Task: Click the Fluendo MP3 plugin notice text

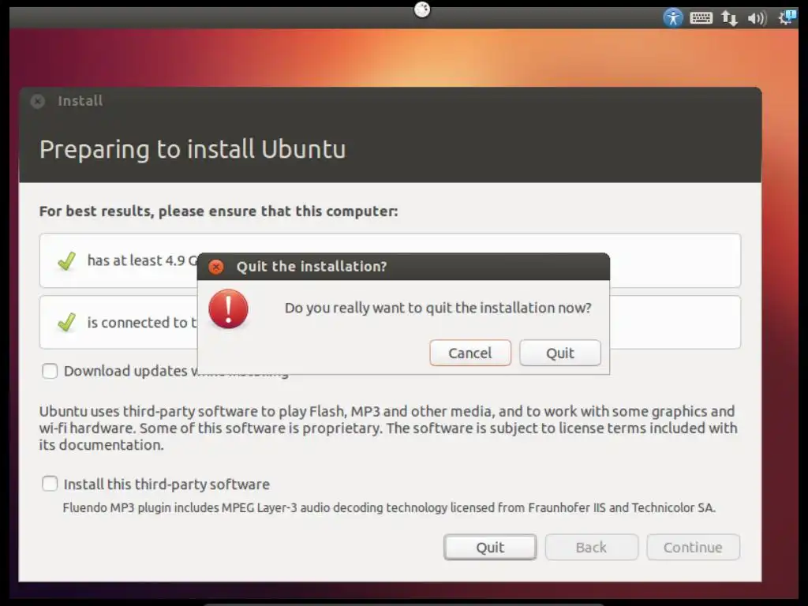Action: pos(389,507)
